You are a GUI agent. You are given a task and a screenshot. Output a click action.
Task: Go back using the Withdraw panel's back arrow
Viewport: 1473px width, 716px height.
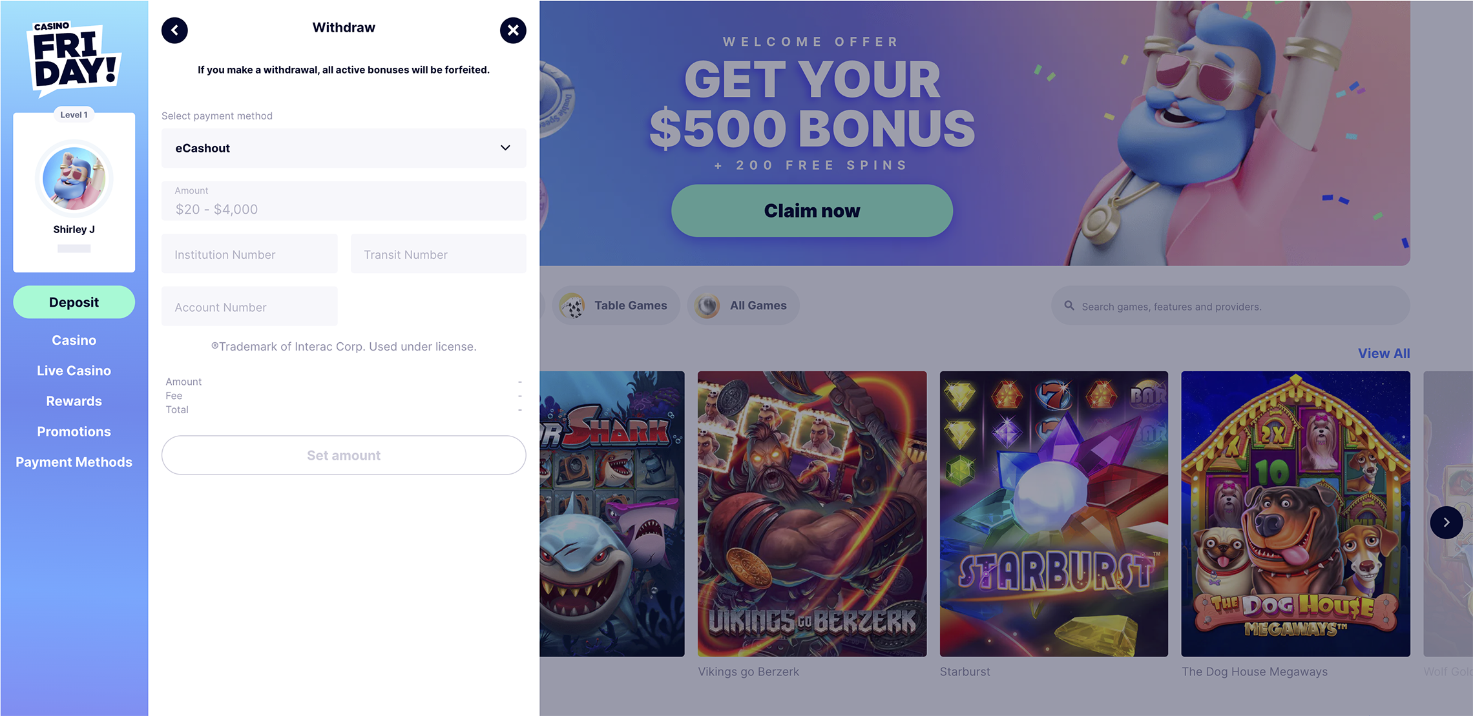(174, 30)
